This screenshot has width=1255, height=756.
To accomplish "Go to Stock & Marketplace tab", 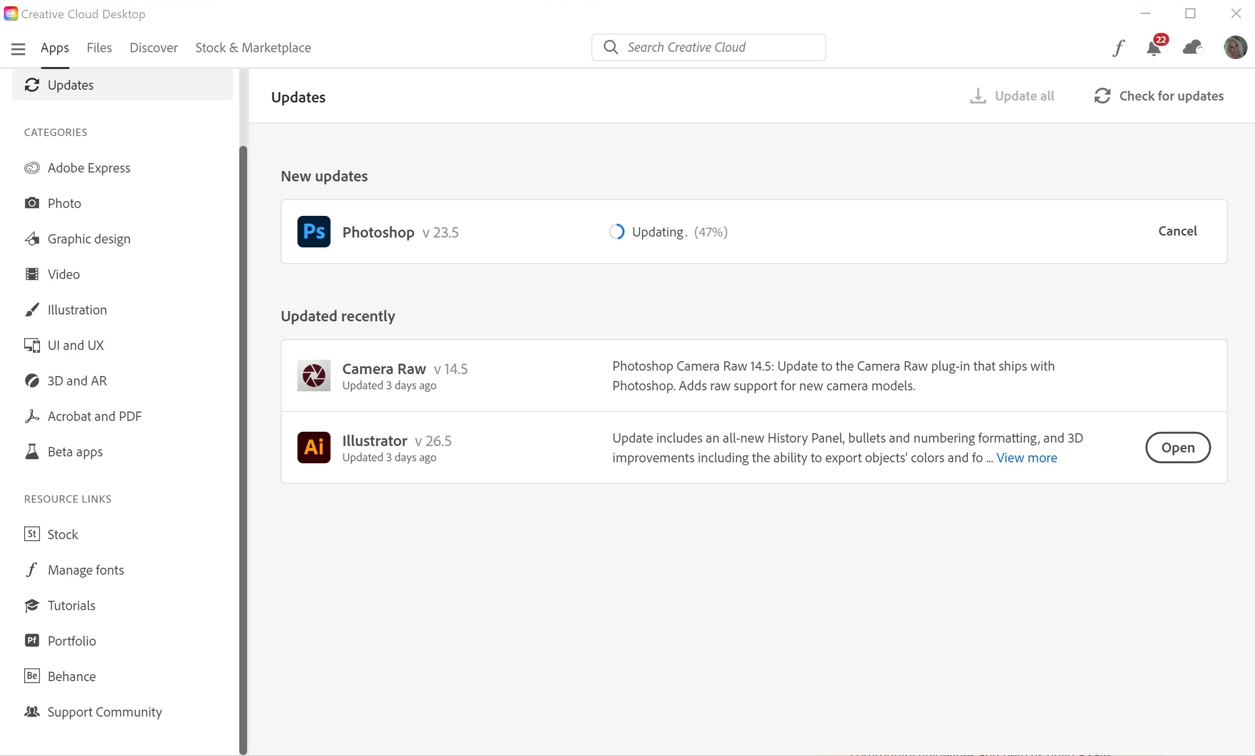I will point(253,48).
